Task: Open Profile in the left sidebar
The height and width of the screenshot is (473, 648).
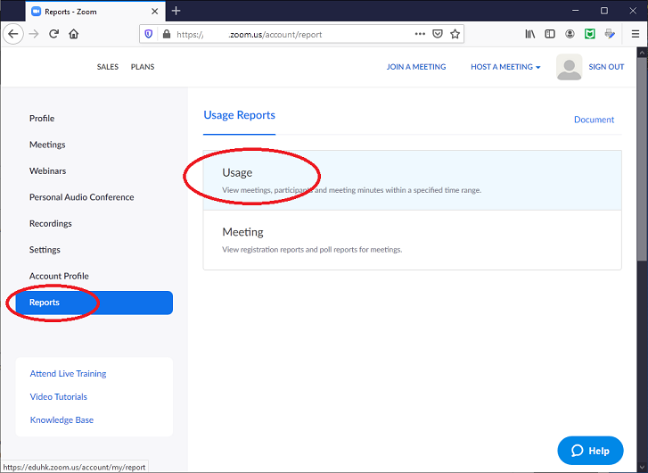Action: click(42, 119)
